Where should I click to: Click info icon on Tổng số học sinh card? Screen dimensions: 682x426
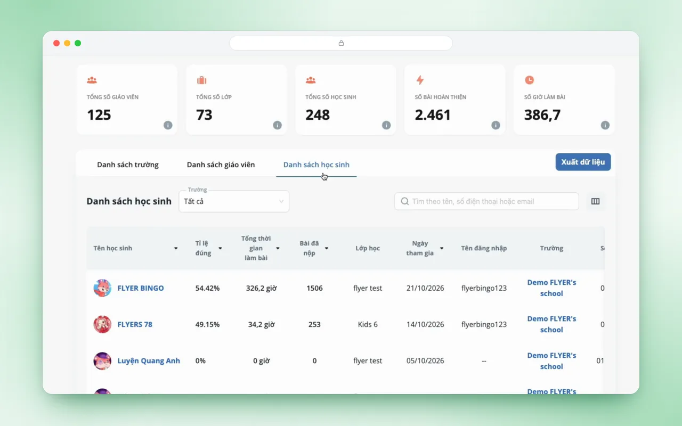tap(386, 125)
